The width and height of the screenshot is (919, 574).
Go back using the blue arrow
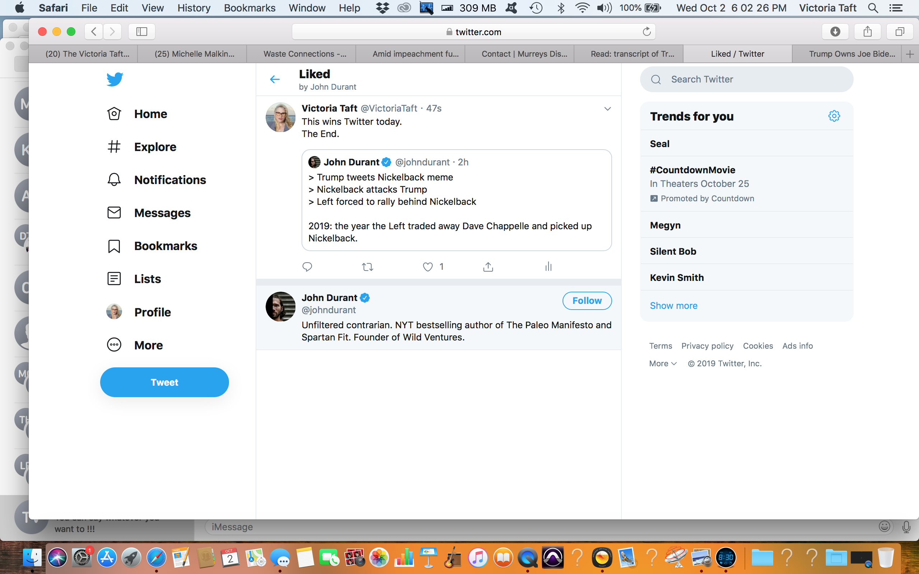pyautogui.click(x=275, y=79)
